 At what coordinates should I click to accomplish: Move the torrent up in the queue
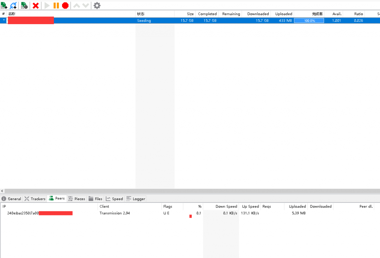pyautogui.click(x=76, y=6)
